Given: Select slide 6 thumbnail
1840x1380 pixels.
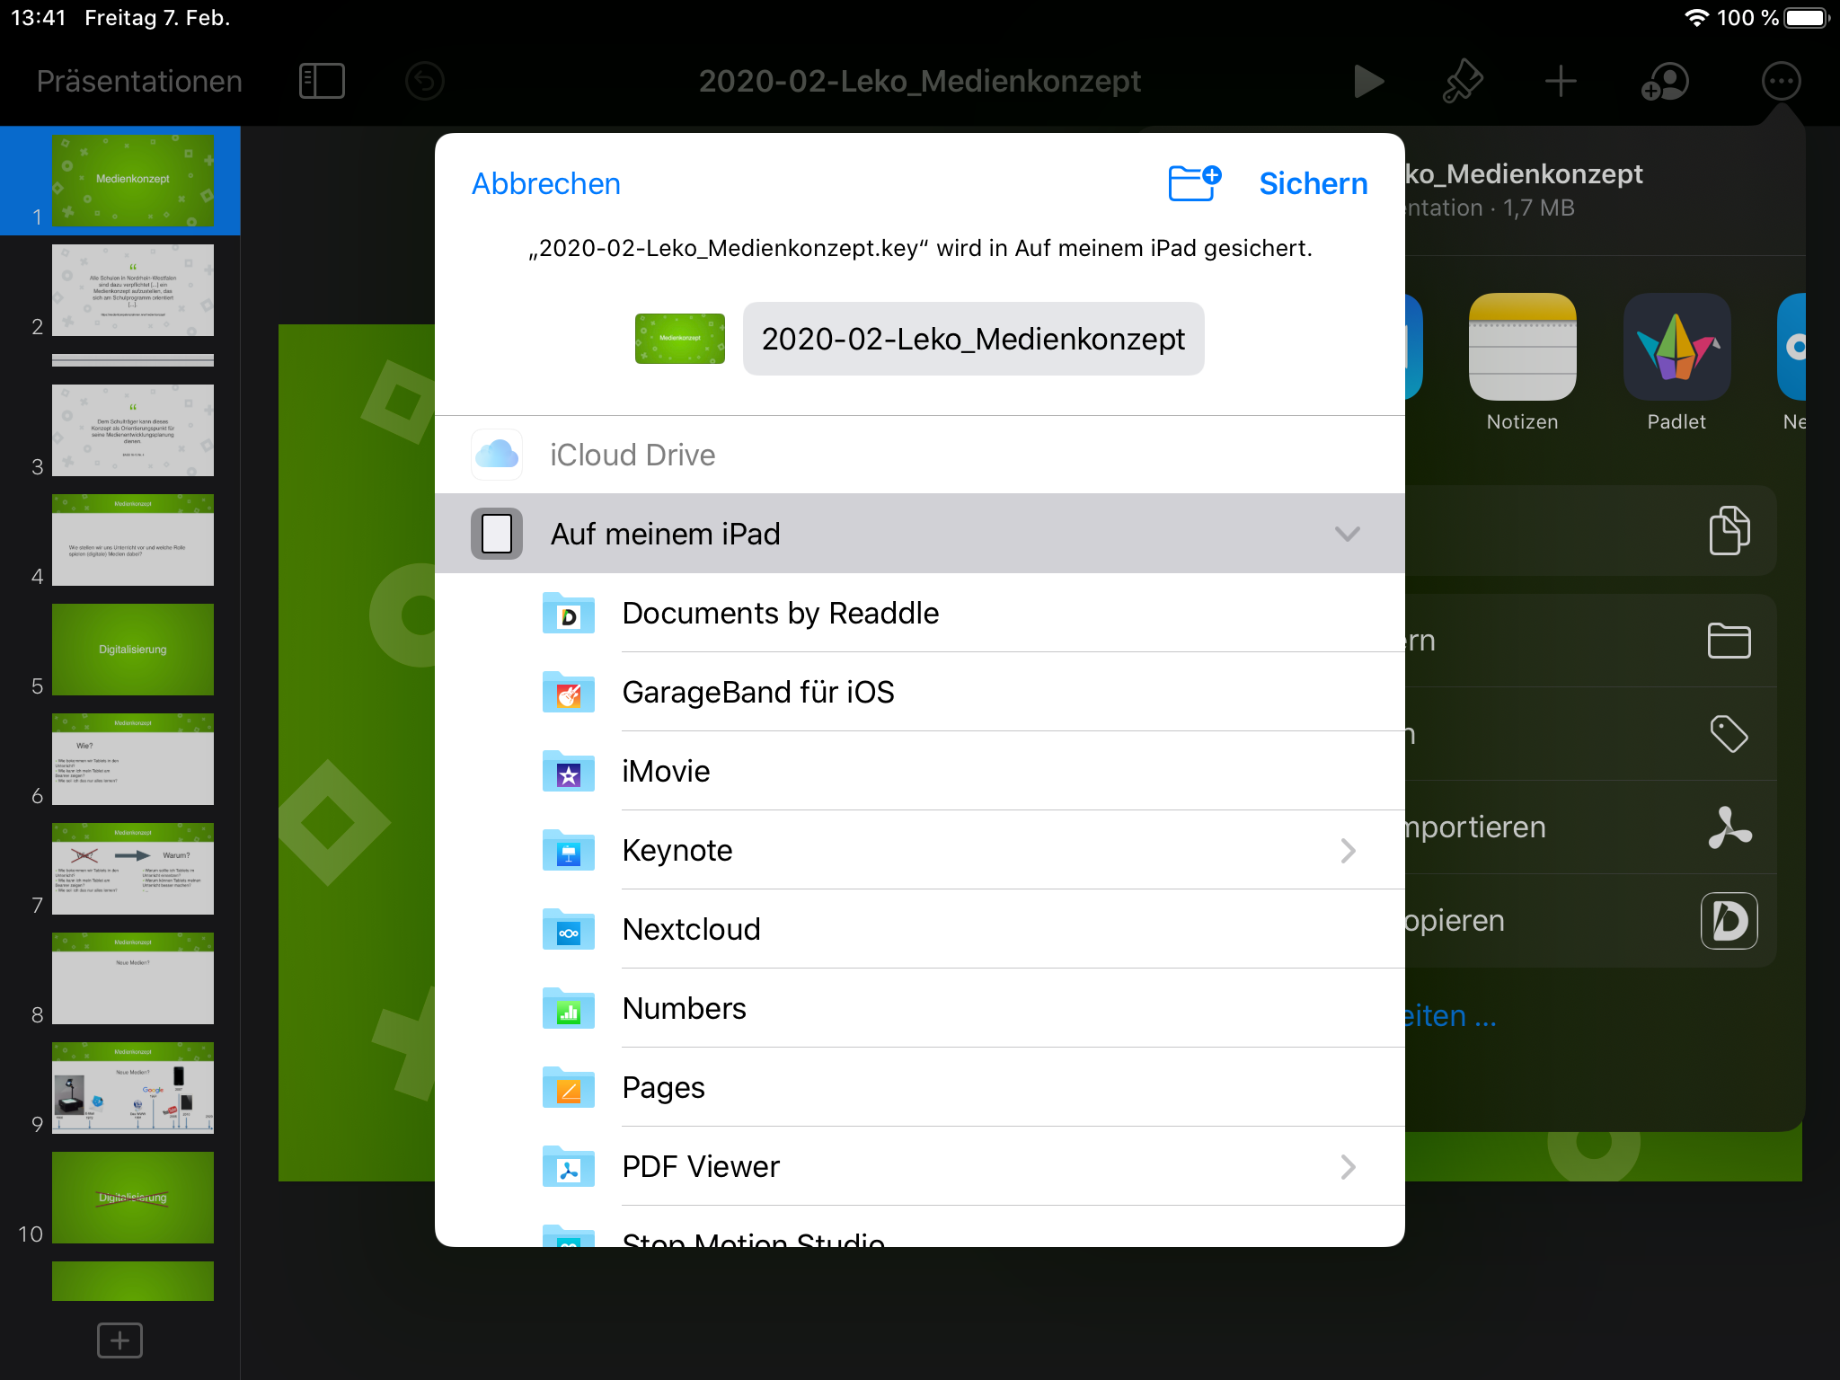Looking at the screenshot, I should [133, 759].
